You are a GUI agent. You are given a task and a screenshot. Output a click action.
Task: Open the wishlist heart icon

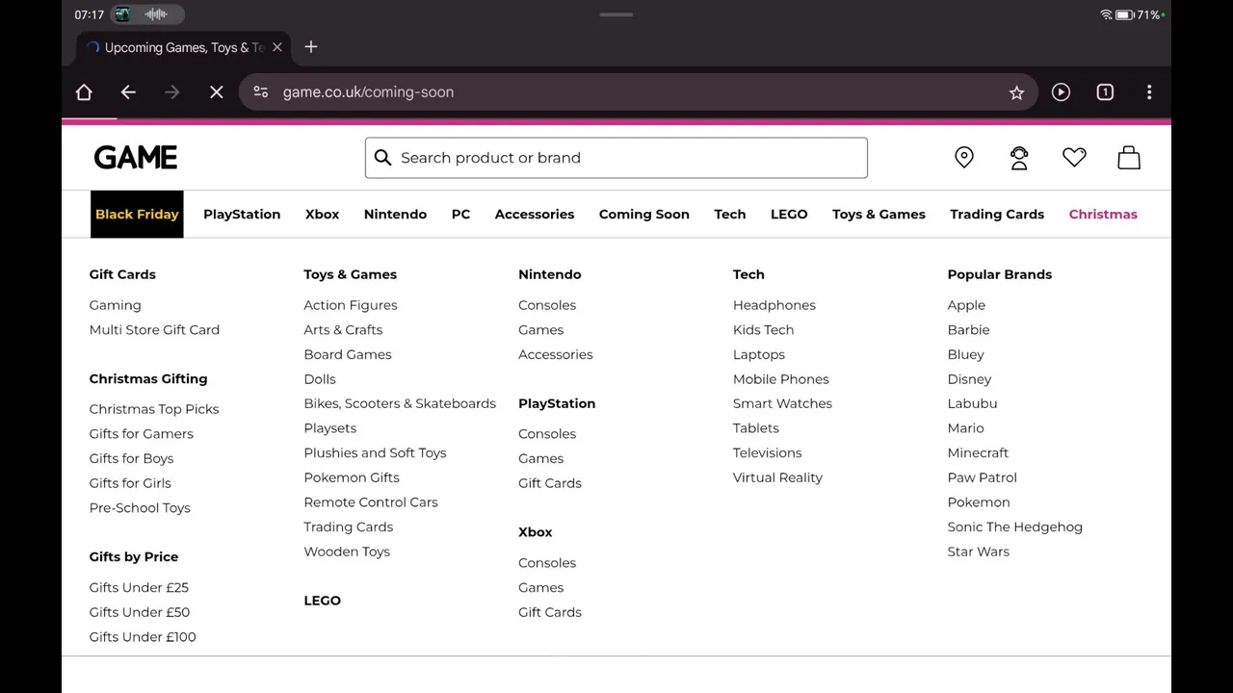[x=1074, y=157]
